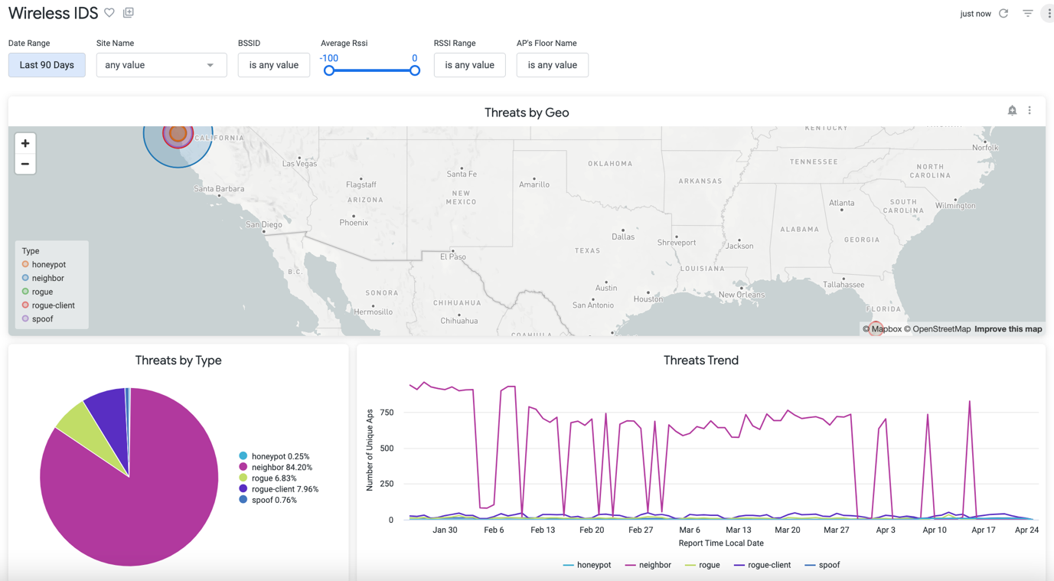
Task: Click the Last 90 Days date range button
Action: point(47,65)
